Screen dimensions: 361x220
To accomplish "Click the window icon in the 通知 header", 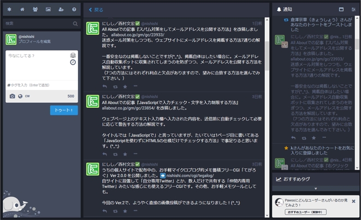I will (341, 9).
